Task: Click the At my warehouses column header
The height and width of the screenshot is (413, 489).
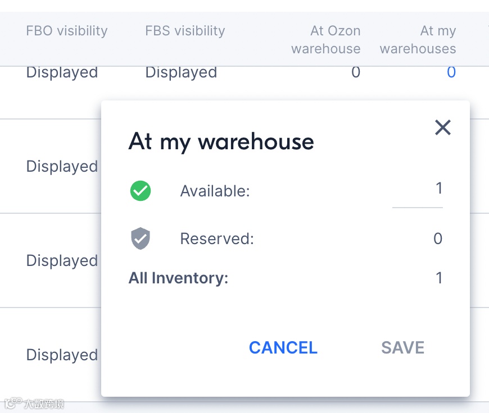Action: coord(418,40)
